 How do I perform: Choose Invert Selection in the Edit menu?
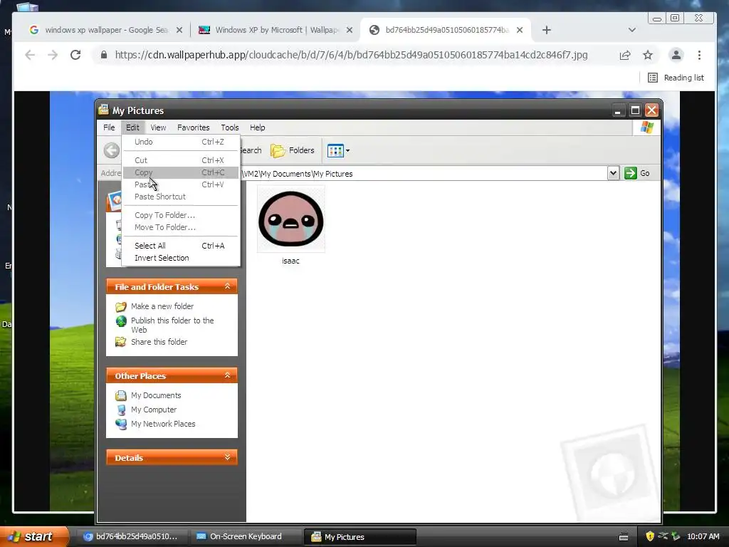(181, 258)
